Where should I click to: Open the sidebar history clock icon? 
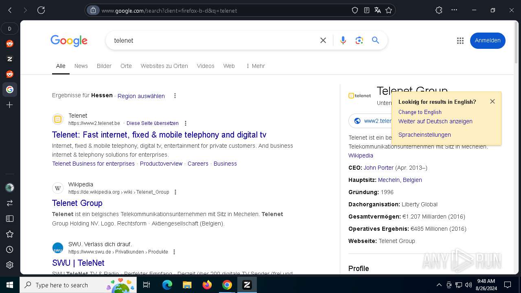pyautogui.click(x=10, y=249)
